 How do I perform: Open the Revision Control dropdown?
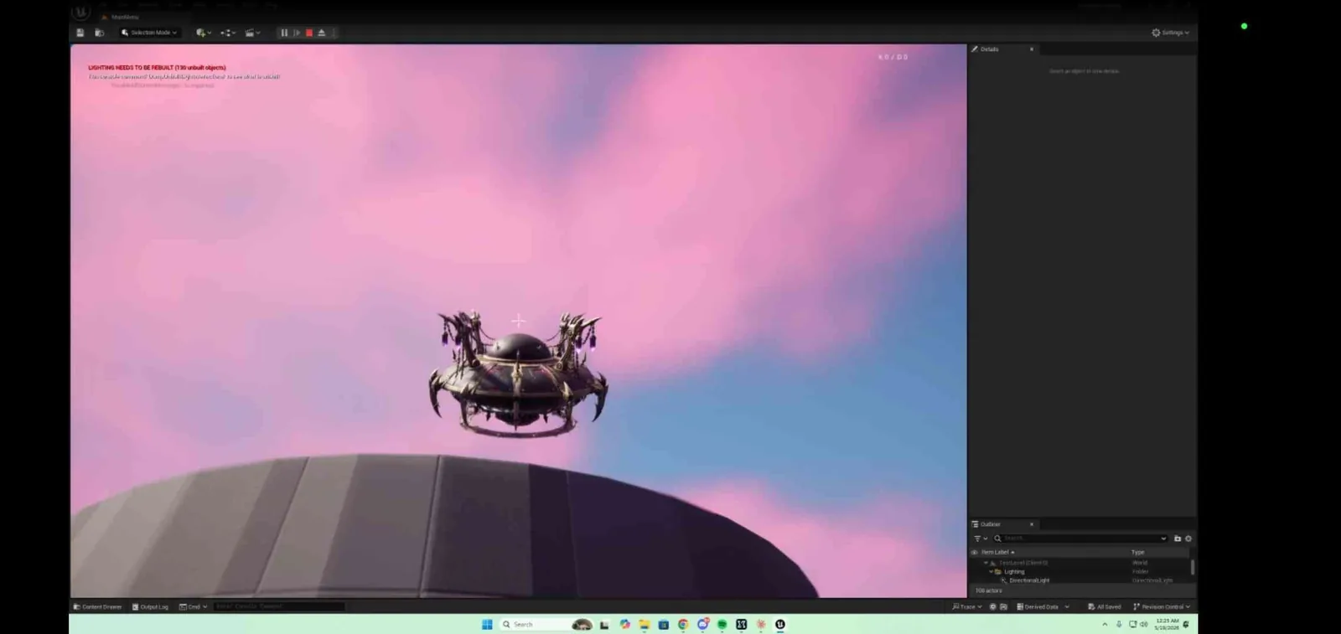pyautogui.click(x=1162, y=606)
